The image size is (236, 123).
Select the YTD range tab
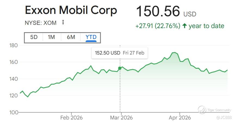[91, 37]
